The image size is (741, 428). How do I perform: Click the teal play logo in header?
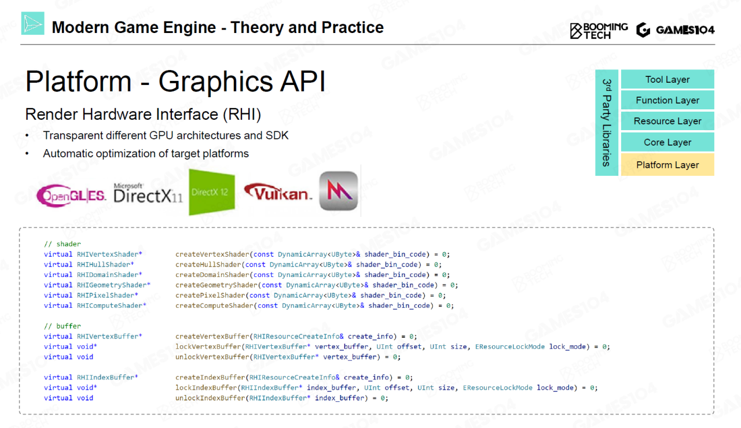(x=33, y=24)
